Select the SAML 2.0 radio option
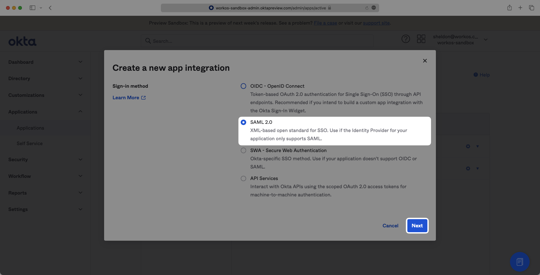The image size is (540, 275). 243,122
